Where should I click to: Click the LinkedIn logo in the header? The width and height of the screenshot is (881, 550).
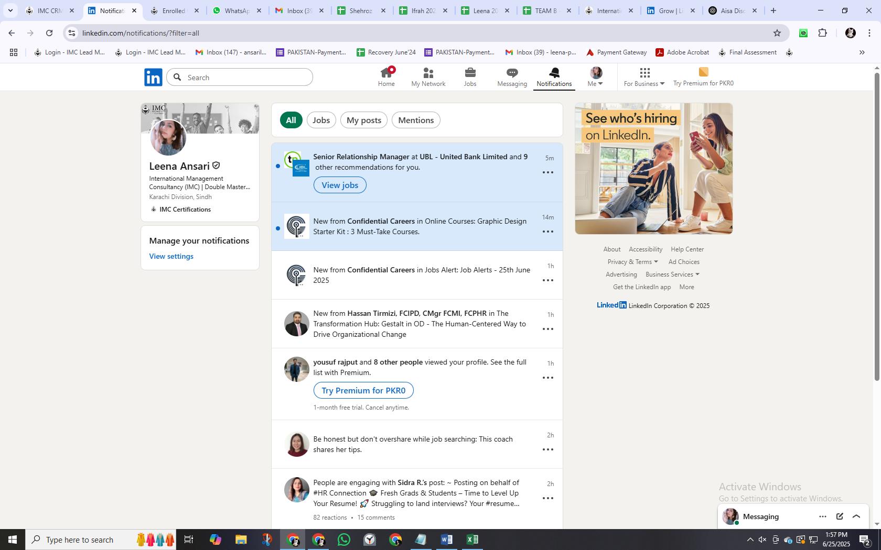point(153,77)
